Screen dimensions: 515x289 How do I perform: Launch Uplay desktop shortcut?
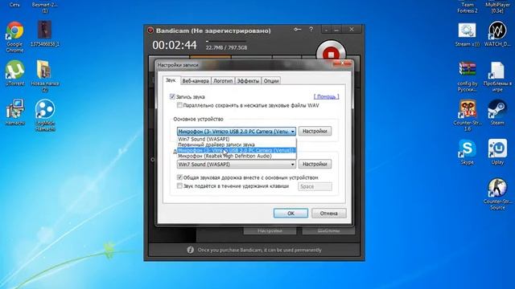pos(497,152)
